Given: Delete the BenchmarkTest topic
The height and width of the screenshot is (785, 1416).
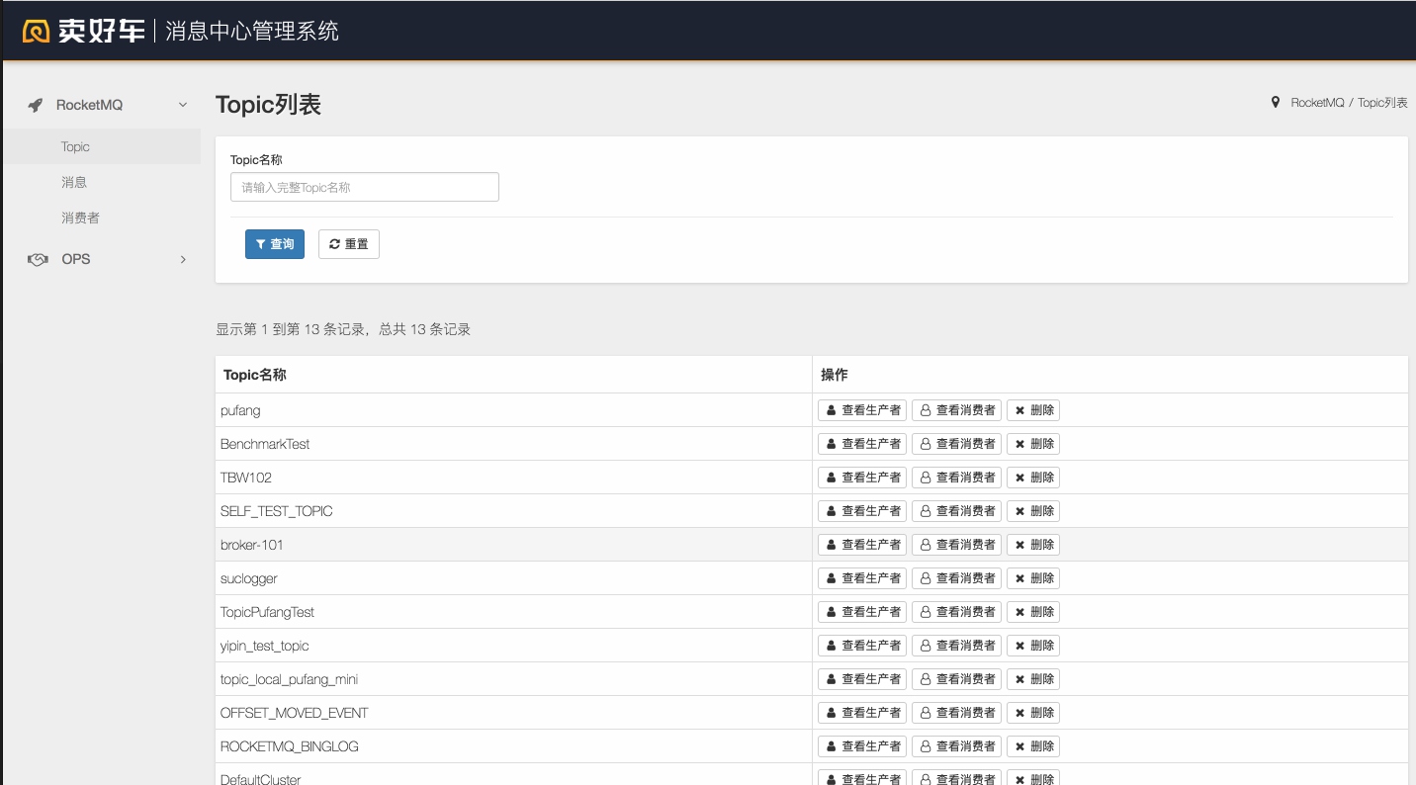Looking at the screenshot, I should click(x=1033, y=444).
